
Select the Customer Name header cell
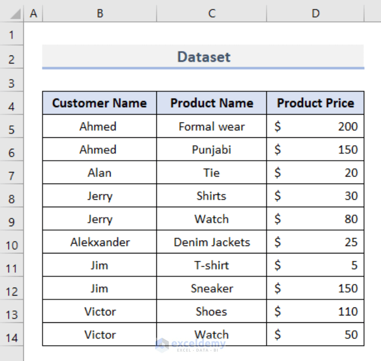100,103
